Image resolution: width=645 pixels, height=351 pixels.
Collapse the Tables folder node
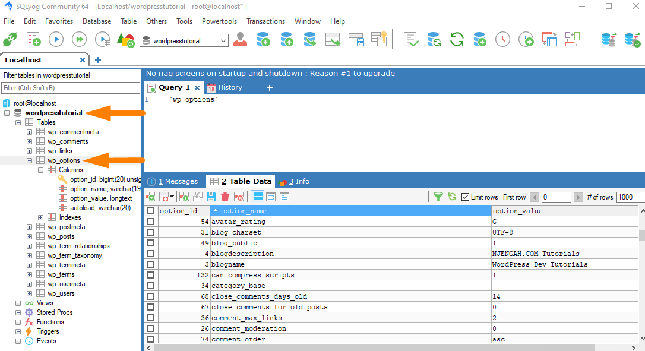(18, 122)
